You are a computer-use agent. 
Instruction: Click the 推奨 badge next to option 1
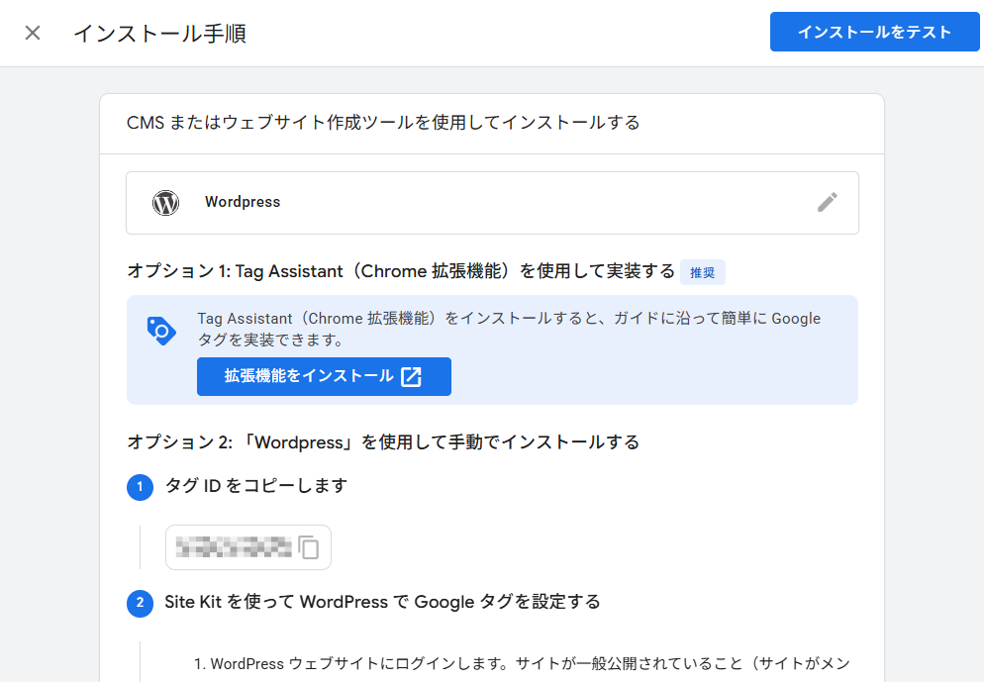click(702, 272)
